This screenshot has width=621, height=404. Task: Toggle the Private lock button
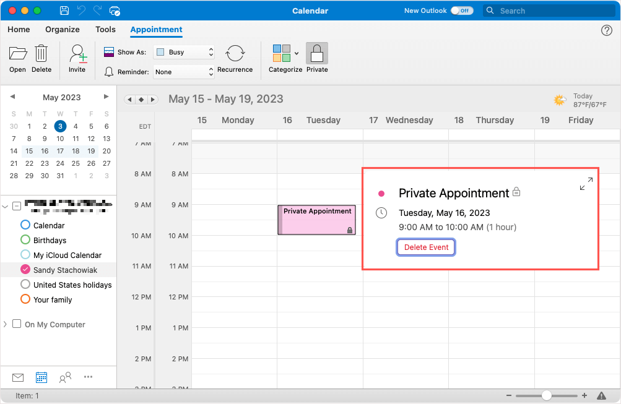coord(317,54)
